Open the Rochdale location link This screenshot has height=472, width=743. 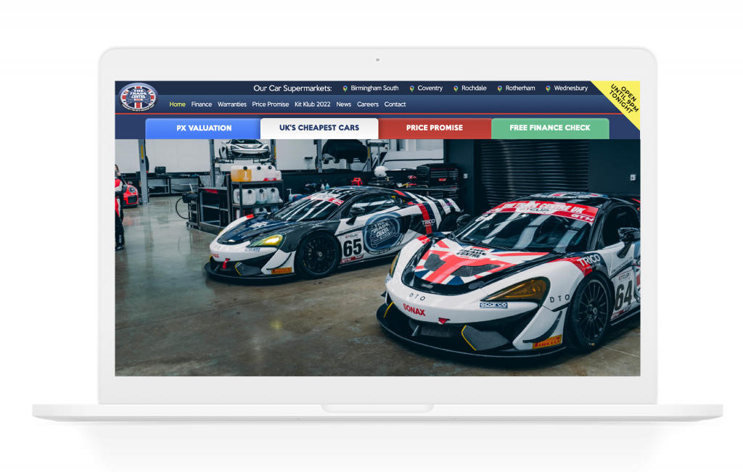click(474, 88)
